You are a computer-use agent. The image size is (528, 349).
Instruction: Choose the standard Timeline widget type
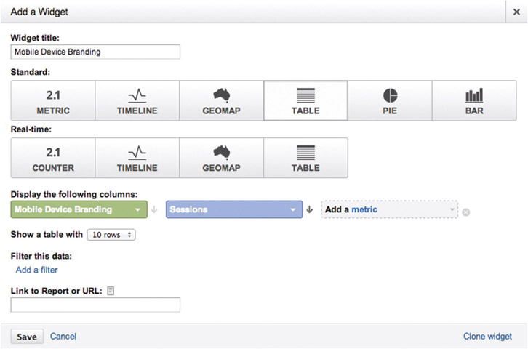[137, 100]
